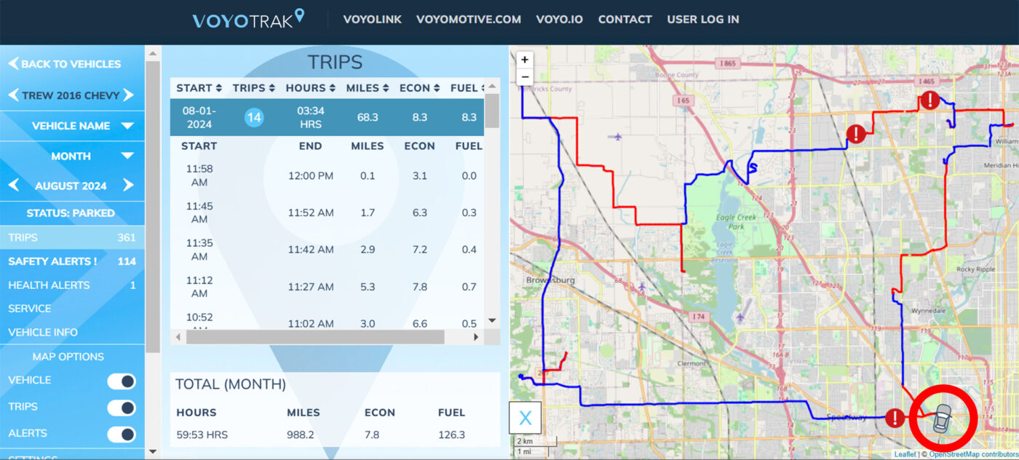Click STATUS: PARKED label

[71, 213]
